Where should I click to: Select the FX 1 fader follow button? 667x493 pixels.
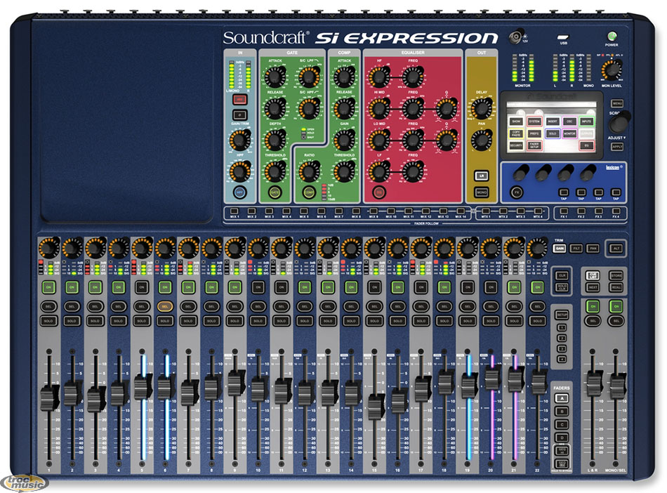point(563,210)
